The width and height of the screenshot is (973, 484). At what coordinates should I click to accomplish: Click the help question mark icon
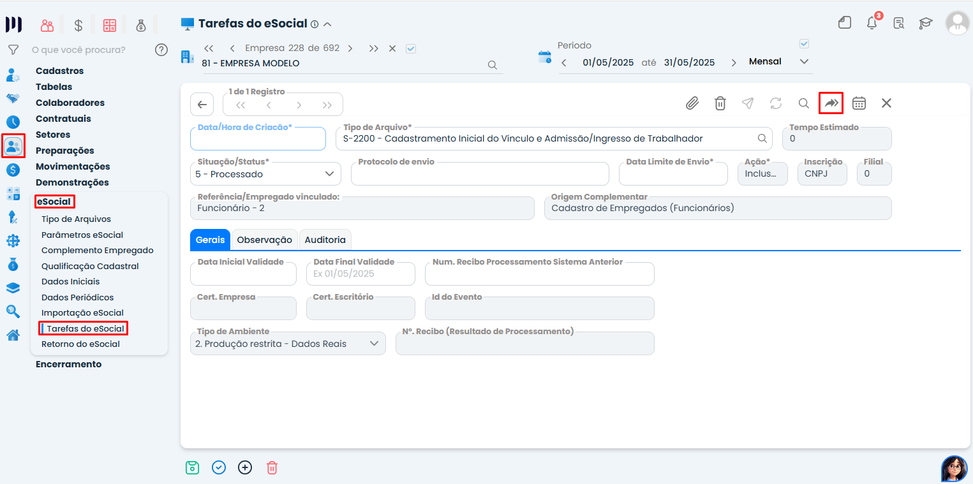pos(161,50)
